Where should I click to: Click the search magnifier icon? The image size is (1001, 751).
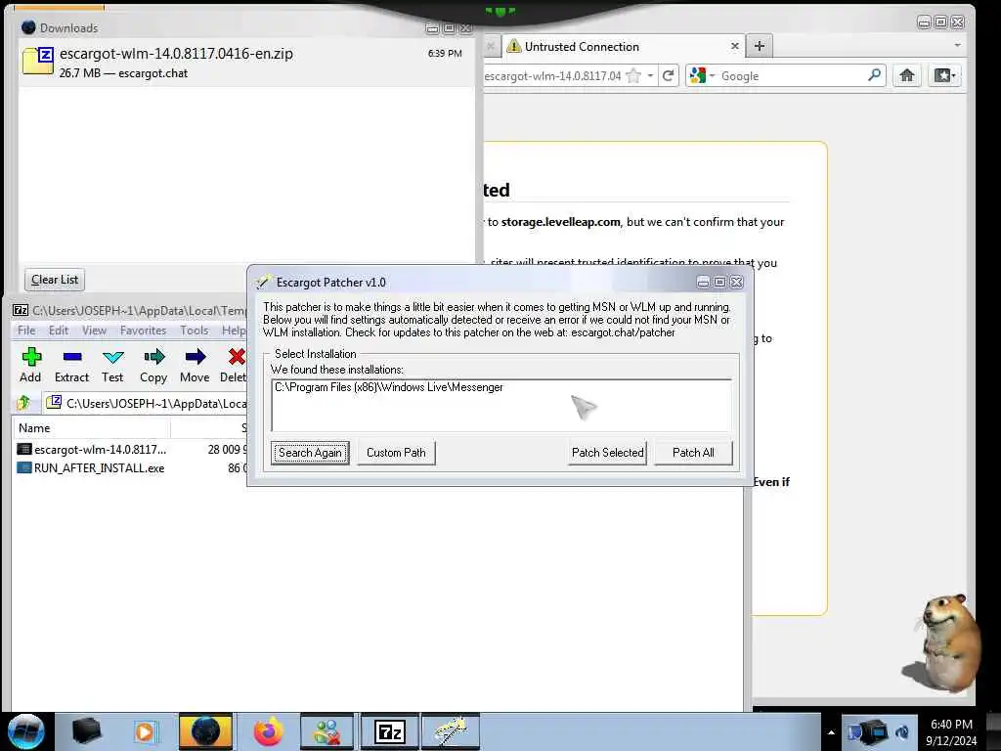click(x=874, y=75)
